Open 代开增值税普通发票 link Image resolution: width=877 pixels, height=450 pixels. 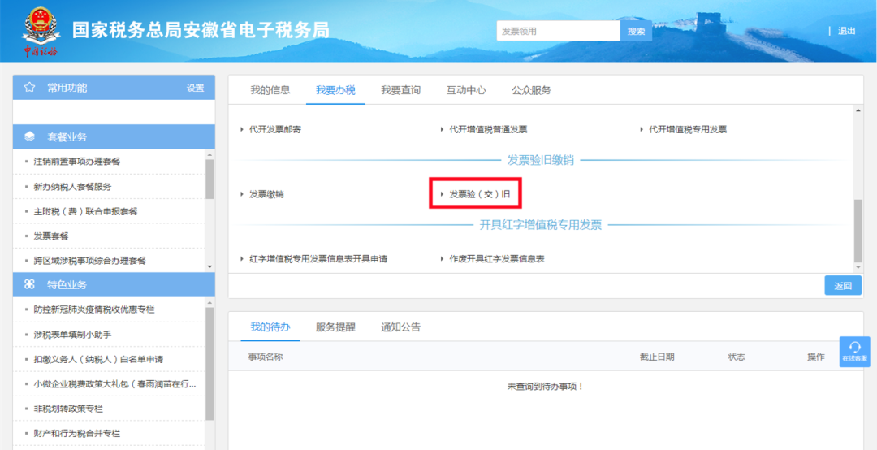(488, 129)
